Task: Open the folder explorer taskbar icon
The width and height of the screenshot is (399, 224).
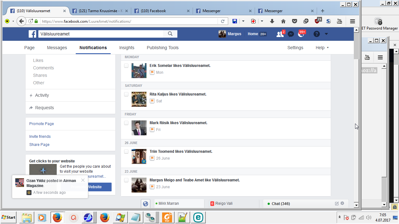Action: pos(27,217)
